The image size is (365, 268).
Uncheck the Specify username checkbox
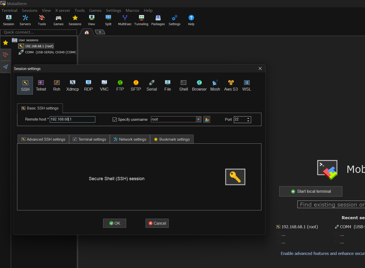pos(115,120)
